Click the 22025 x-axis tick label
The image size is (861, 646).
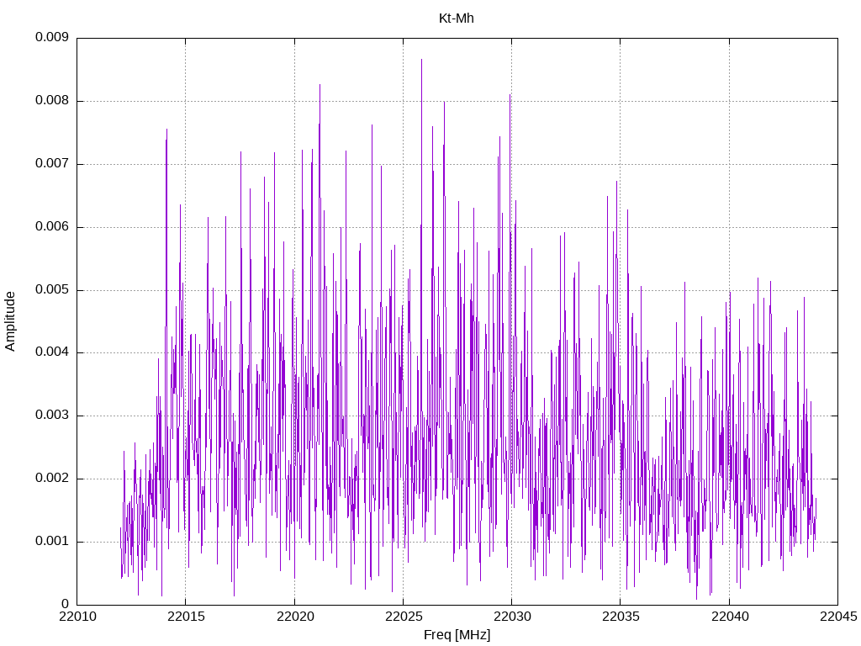(404, 617)
